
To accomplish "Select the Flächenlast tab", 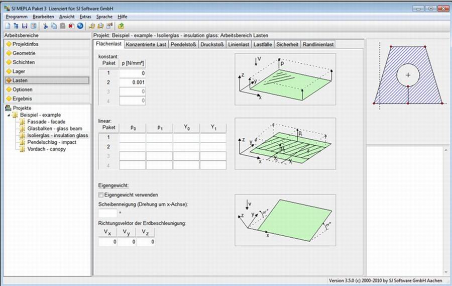I will click(108, 44).
